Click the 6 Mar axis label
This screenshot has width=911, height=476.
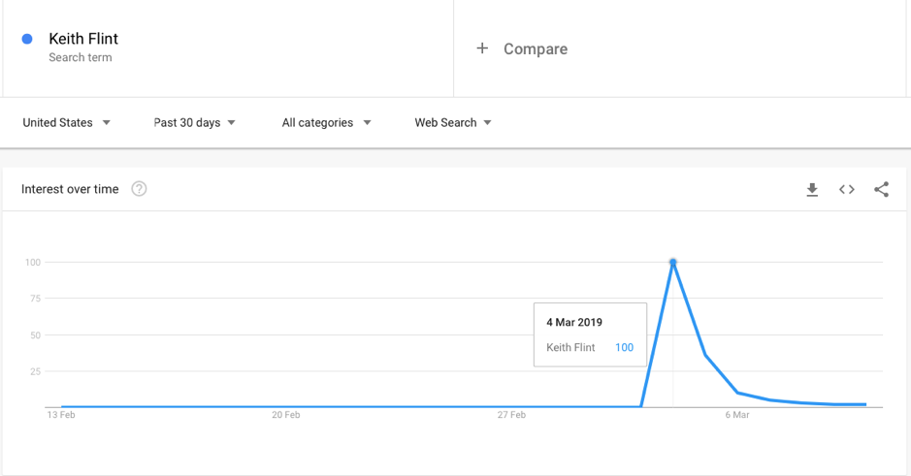736,415
